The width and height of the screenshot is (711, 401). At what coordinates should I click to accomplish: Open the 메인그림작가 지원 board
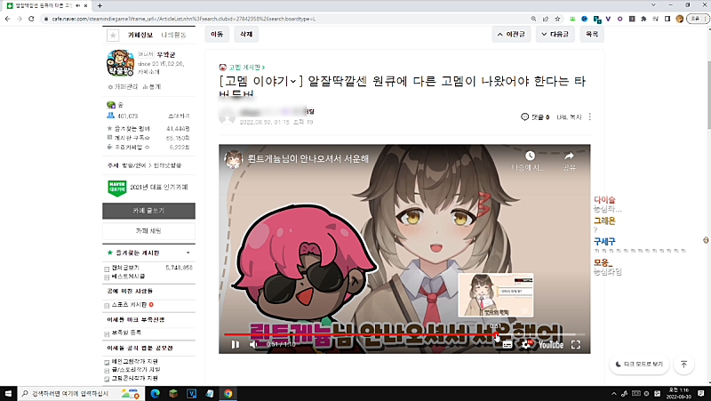[135, 362]
